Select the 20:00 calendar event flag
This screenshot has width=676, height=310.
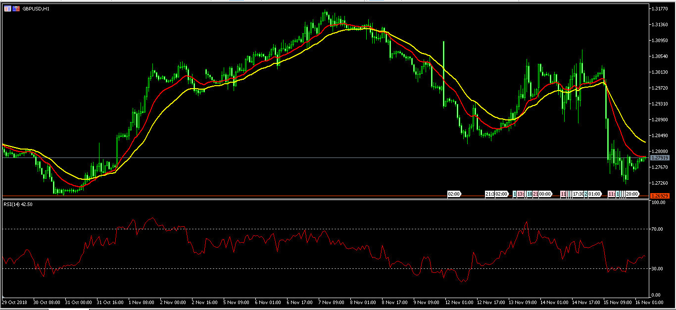coord(632,194)
